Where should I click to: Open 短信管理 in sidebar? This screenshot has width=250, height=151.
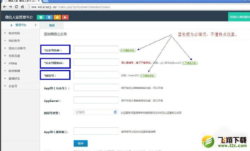tap(14, 71)
